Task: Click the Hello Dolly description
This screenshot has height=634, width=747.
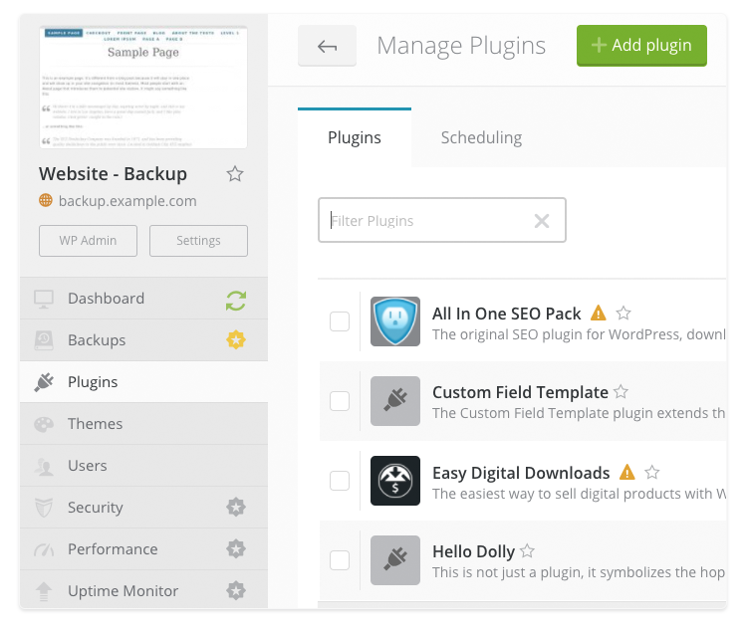Action: click(579, 572)
